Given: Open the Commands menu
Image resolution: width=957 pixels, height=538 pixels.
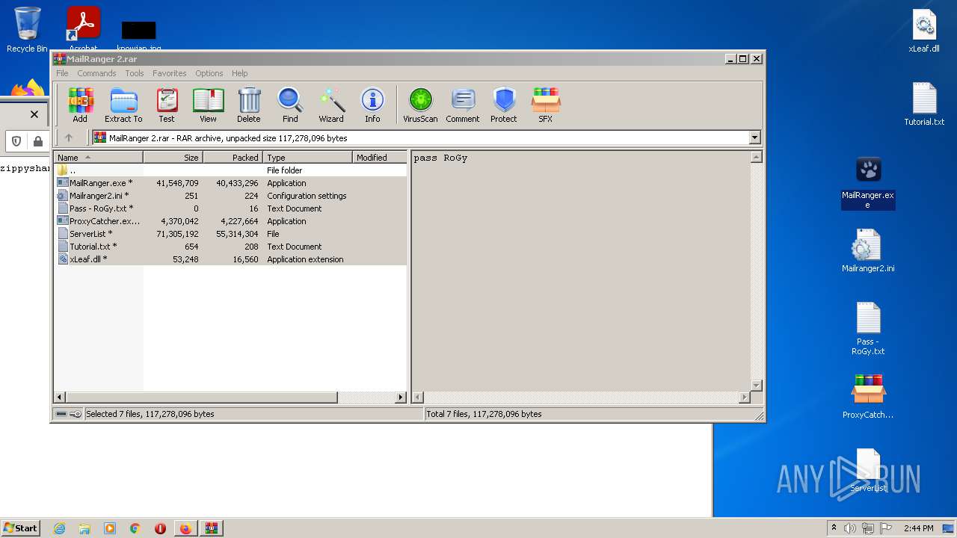Looking at the screenshot, I should [96, 73].
